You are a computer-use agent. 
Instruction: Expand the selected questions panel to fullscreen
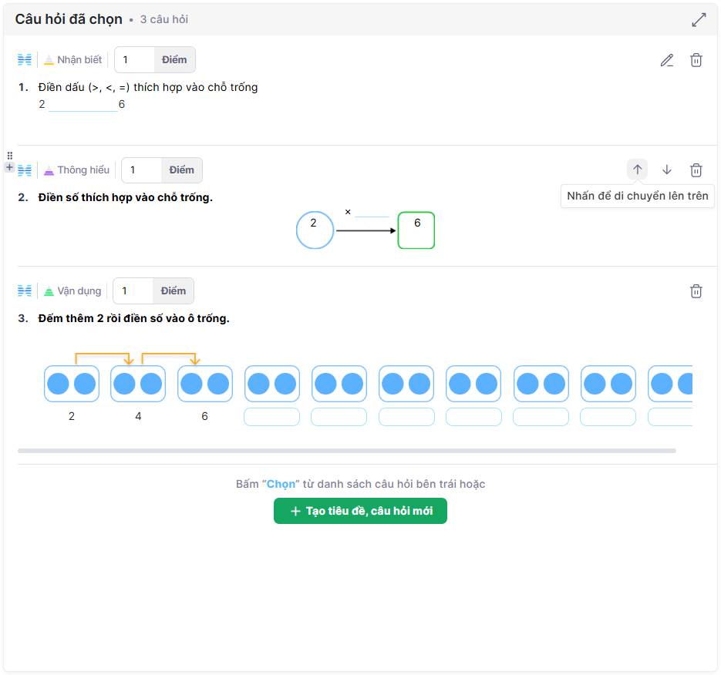click(699, 20)
